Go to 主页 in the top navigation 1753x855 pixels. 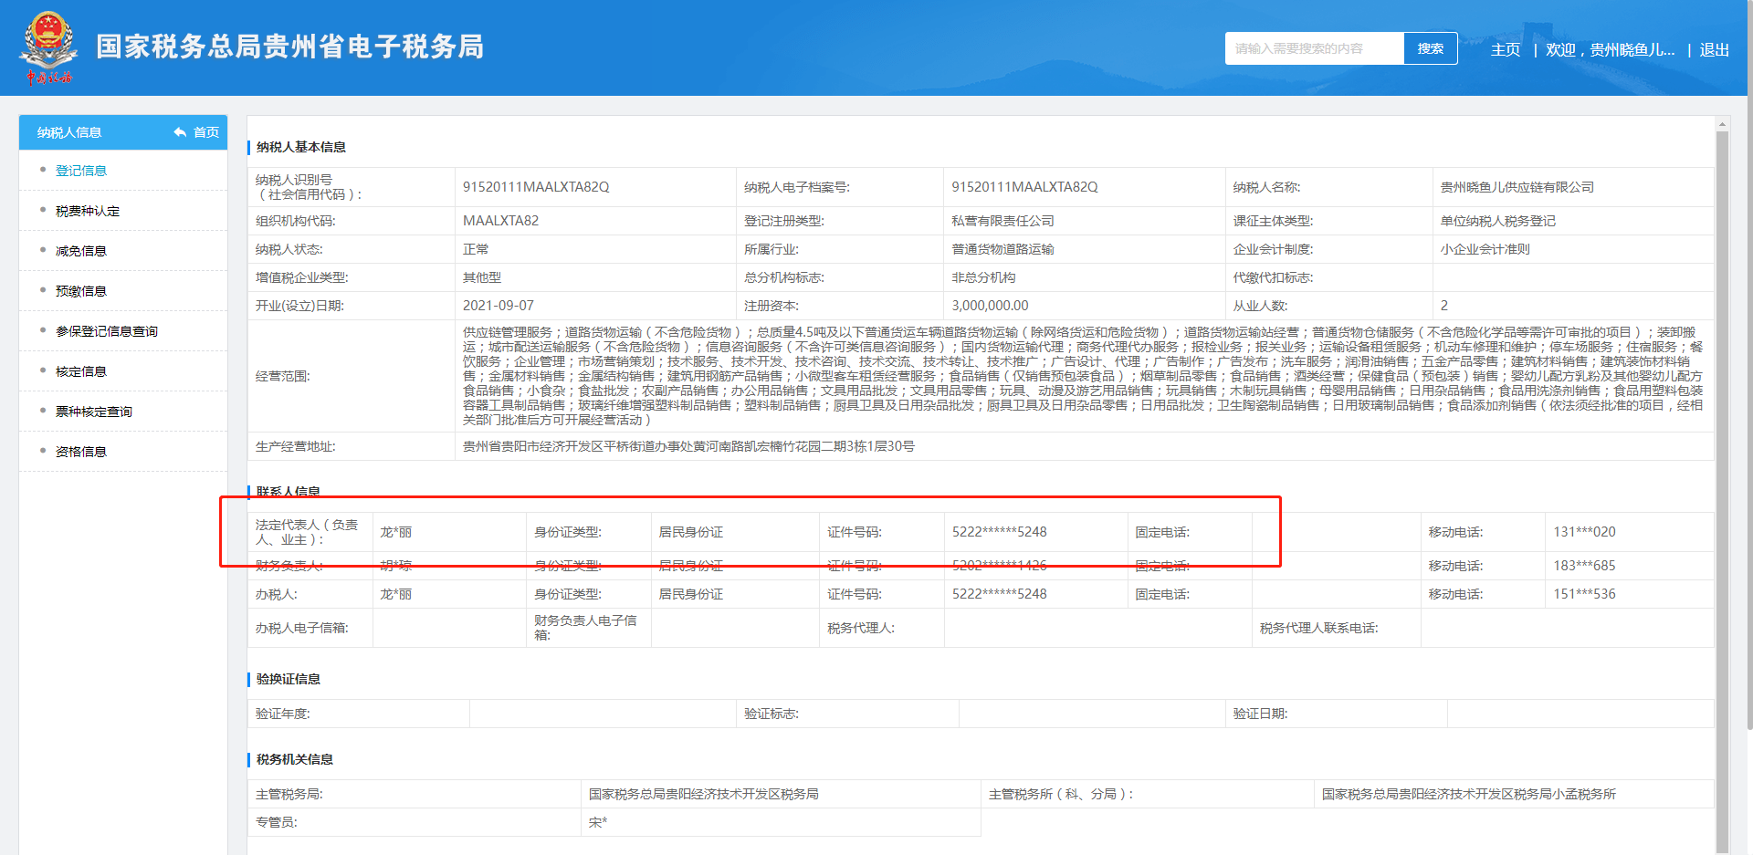pyautogui.click(x=1505, y=50)
